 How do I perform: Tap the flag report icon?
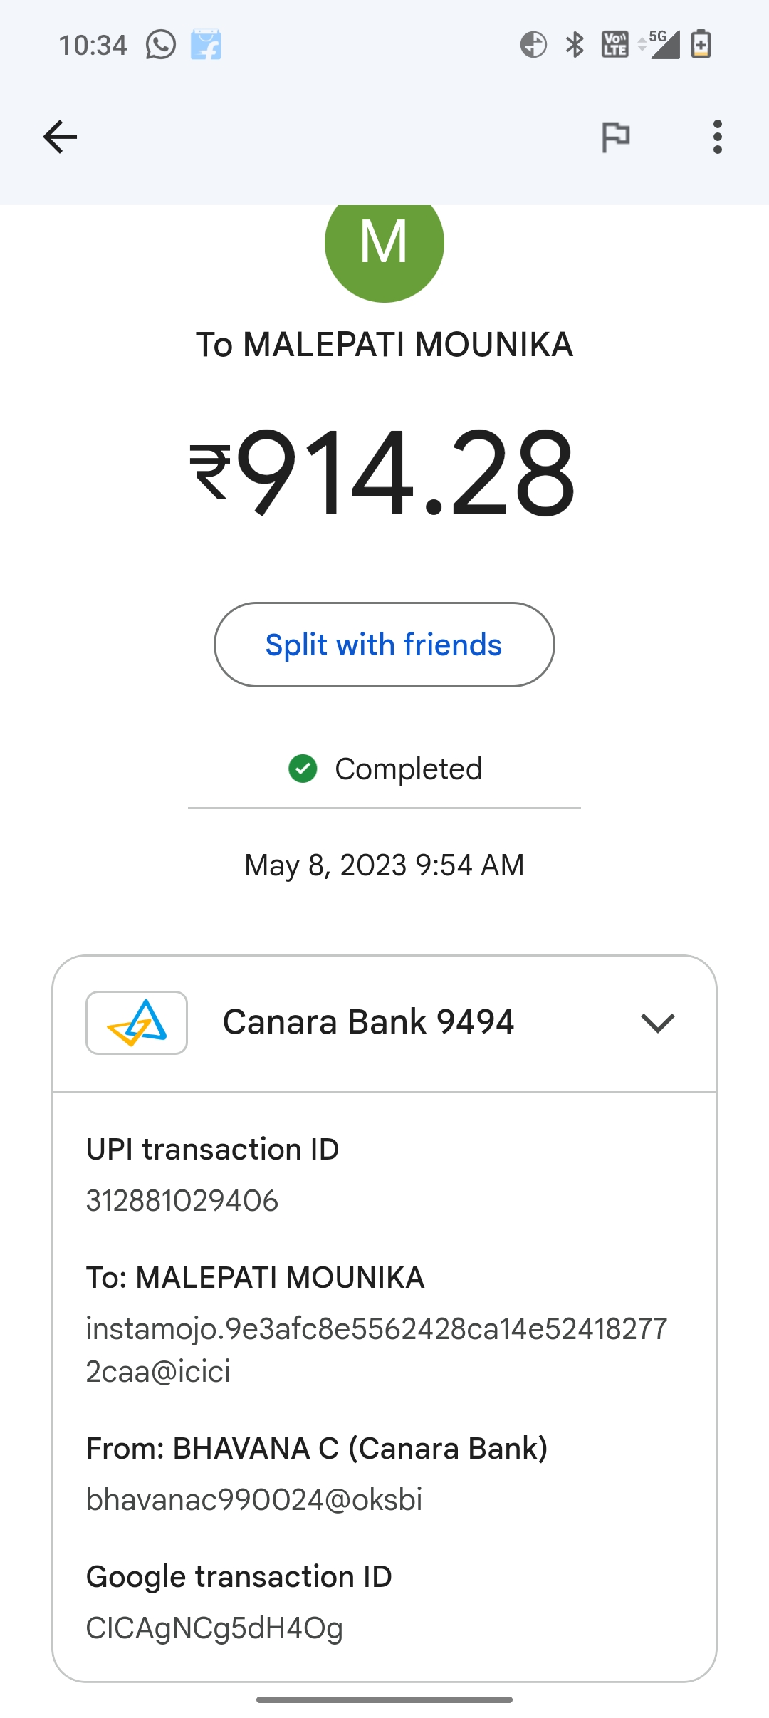(616, 137)
